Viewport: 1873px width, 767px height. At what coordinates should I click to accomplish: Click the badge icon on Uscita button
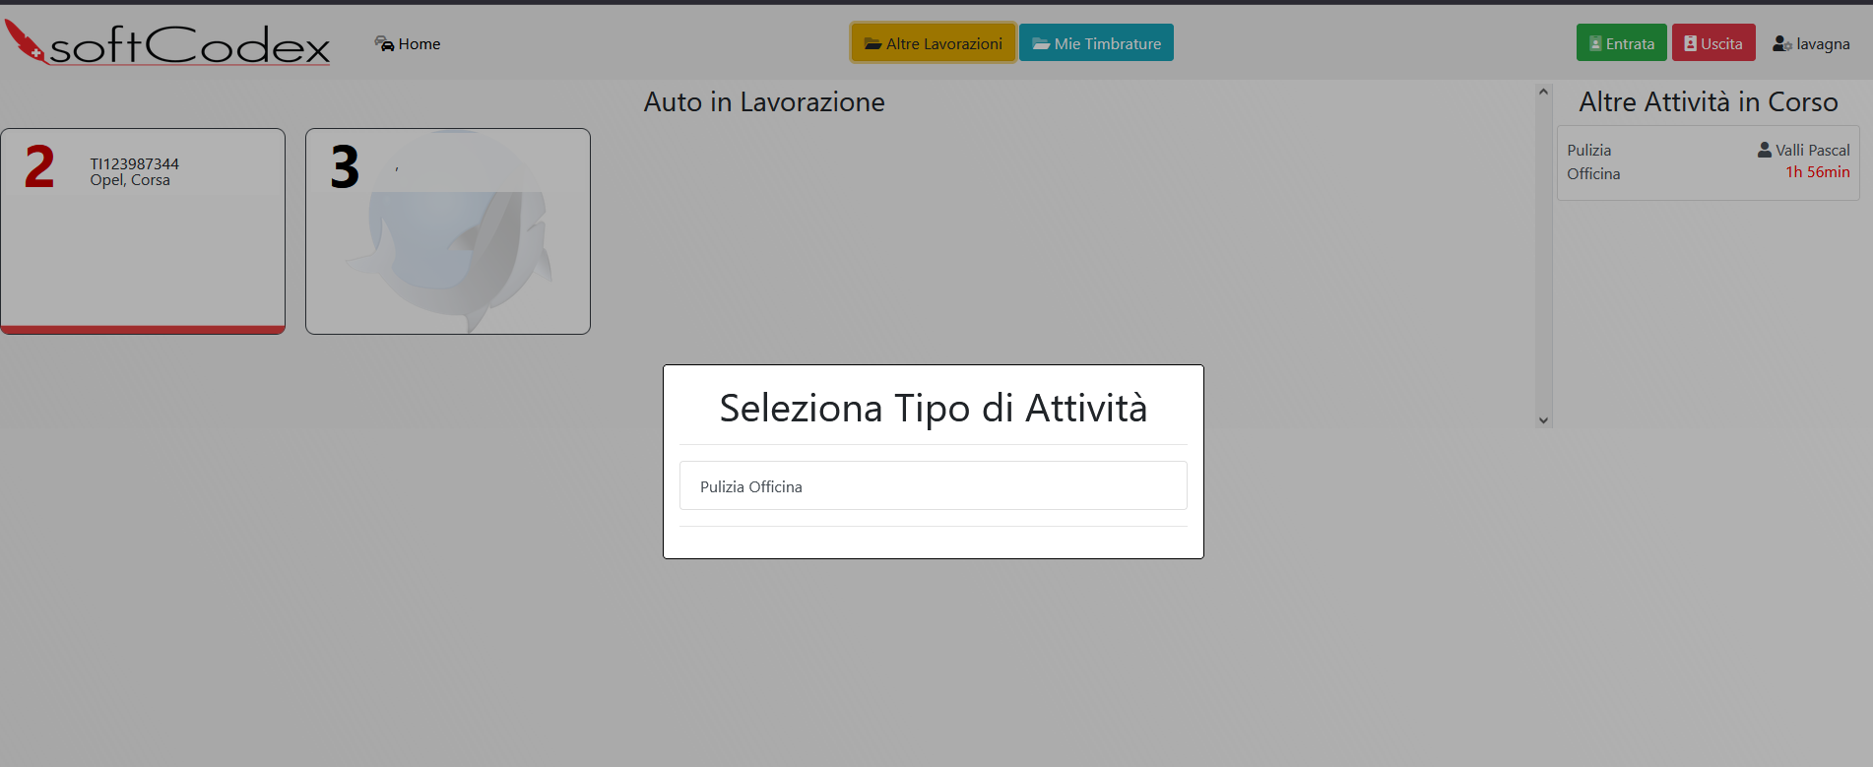point(1690,43)
